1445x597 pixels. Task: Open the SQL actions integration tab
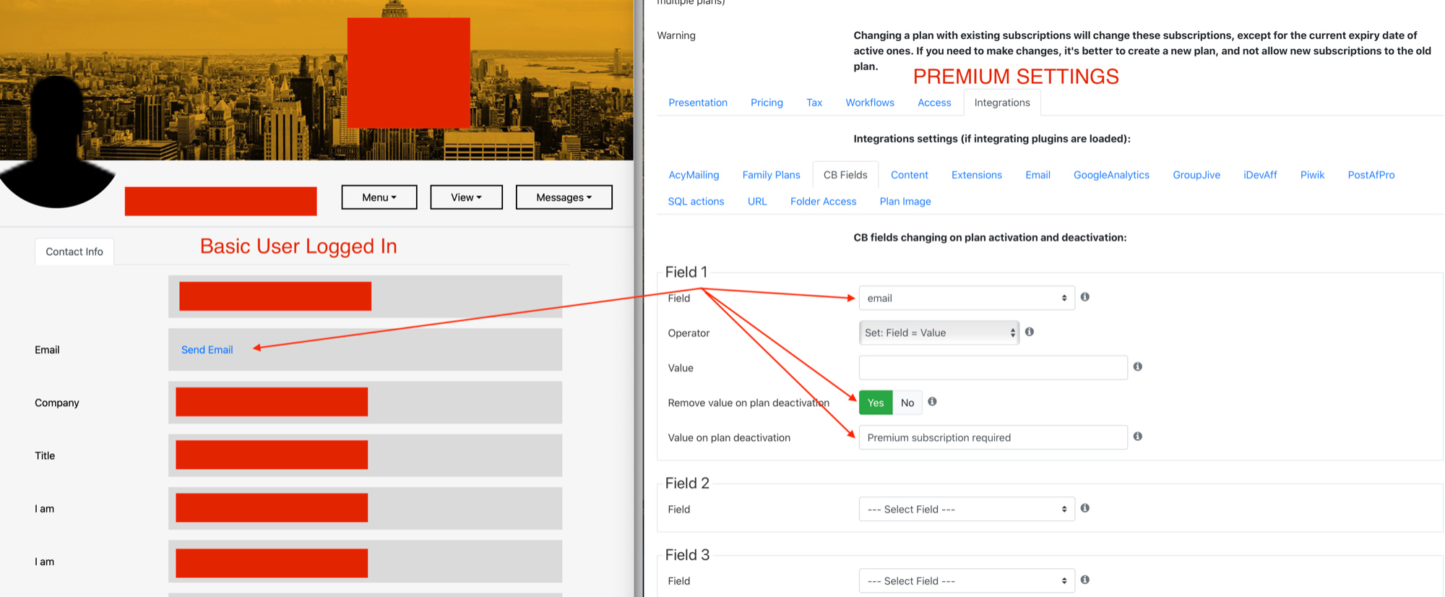point(696,202)
